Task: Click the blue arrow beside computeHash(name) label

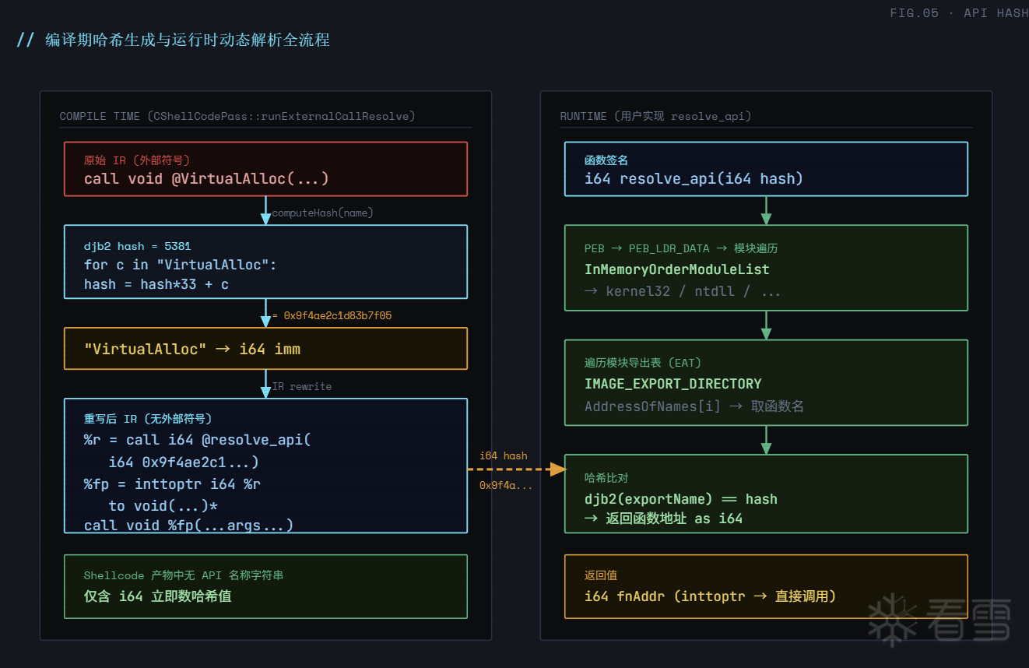Action: [x=265, y=210]
